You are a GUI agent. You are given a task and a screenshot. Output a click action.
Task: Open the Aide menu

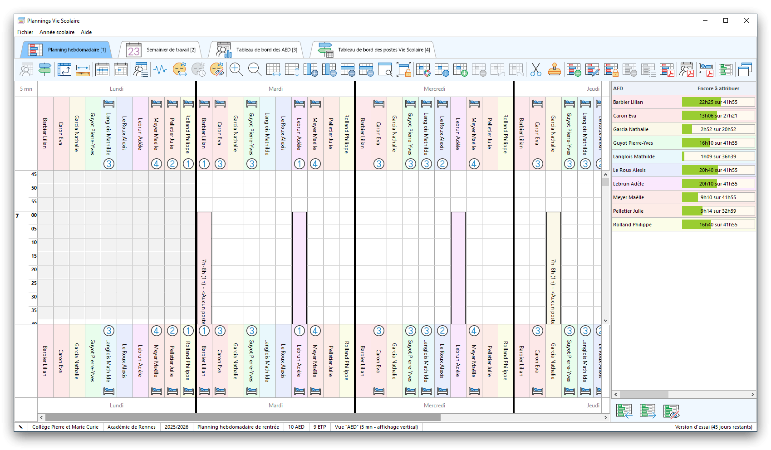coord(86,32)
